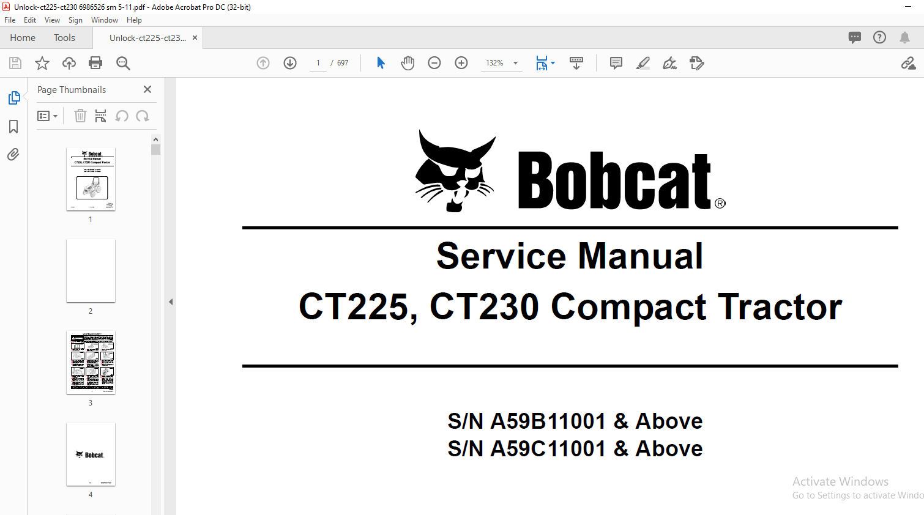Open the View menu
Screen dimensions: 924x515
pos(52,20)
